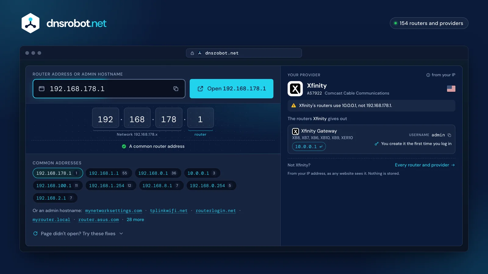Screen dimensions: 488x274
Task: Choose the 10.0.0.1 common address chip
Action: (x=202, y=173)
